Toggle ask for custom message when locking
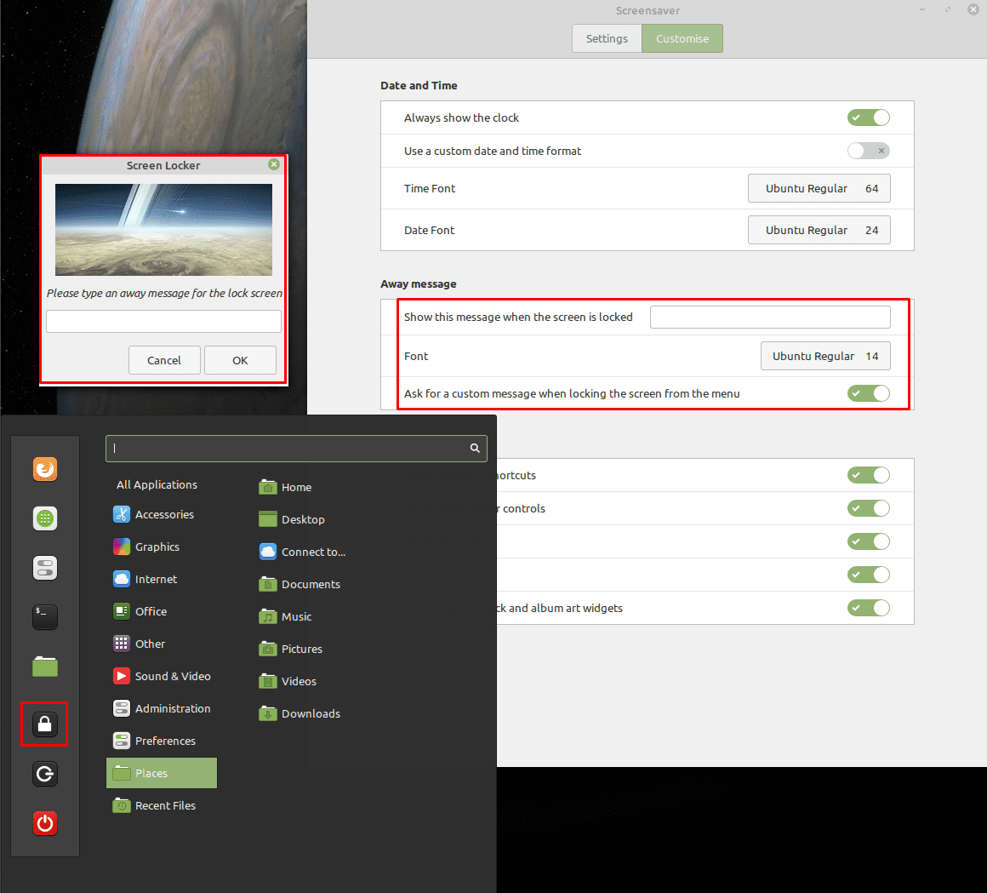 point(868,393)
